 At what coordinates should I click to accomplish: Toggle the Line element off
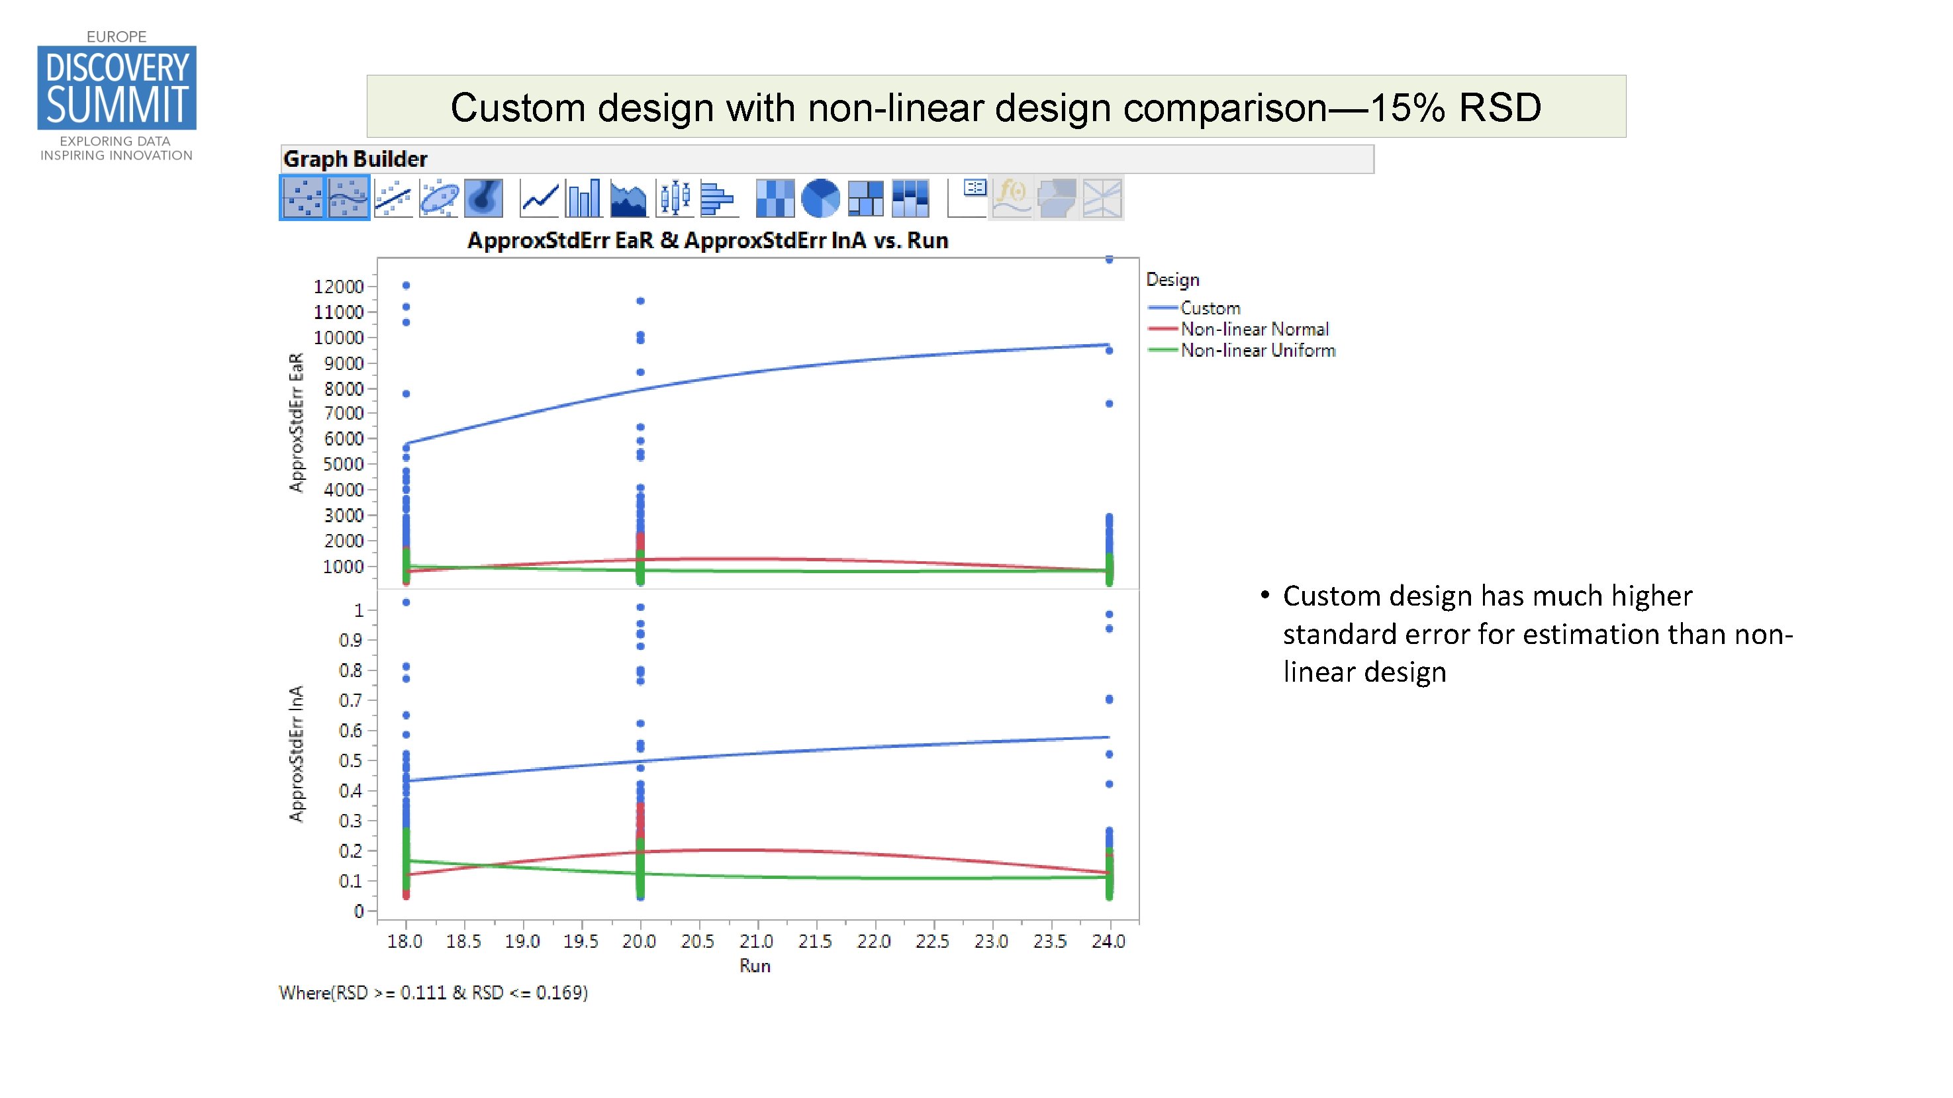pyautogui.click(x=540, y=199)
